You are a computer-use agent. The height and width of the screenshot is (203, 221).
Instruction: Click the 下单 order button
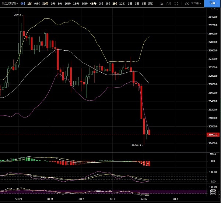[x=212, y=3]
